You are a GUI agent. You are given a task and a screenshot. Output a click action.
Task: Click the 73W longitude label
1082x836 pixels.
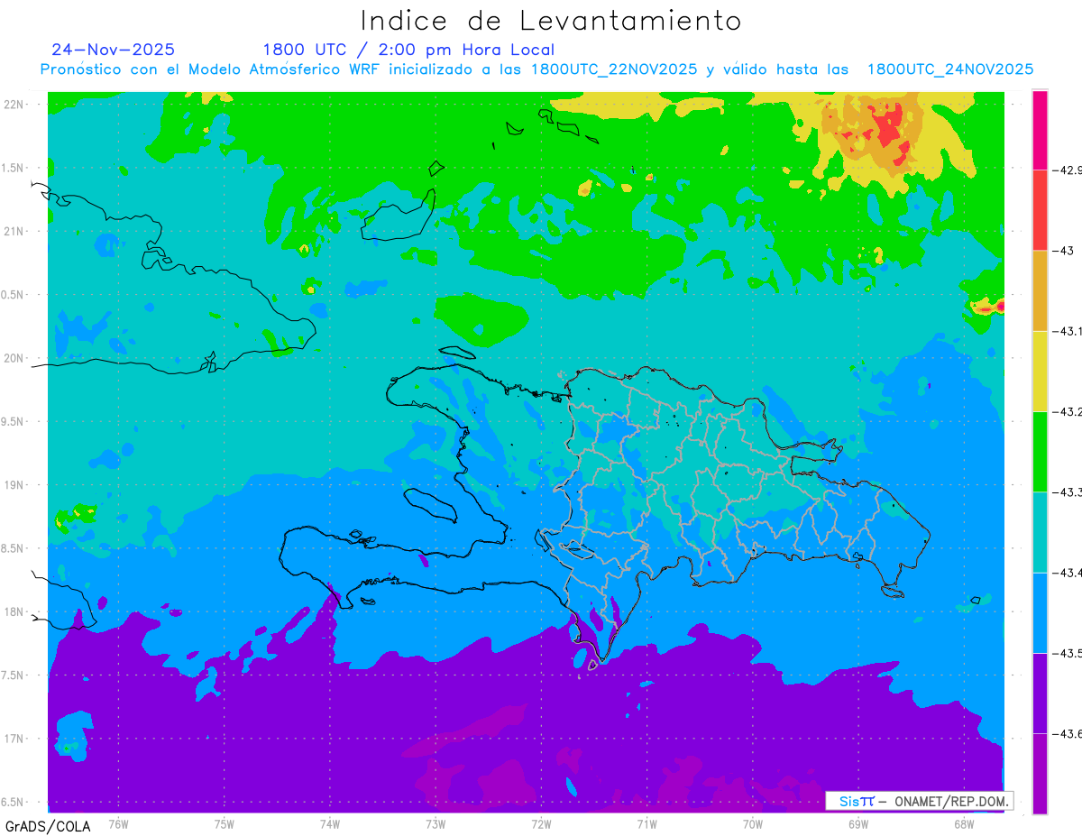point(436,823)
